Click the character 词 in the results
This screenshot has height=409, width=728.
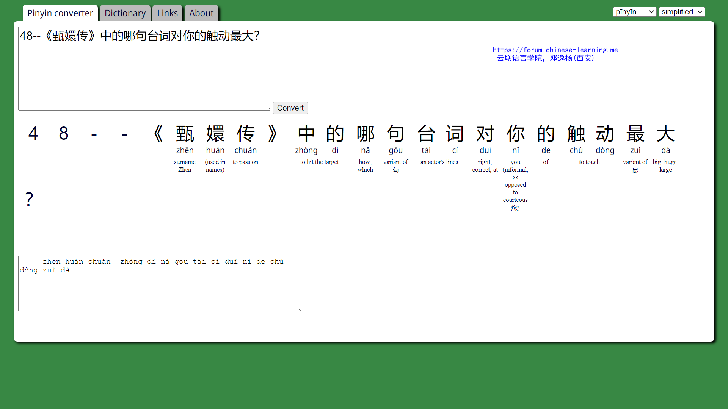(455, 134)
